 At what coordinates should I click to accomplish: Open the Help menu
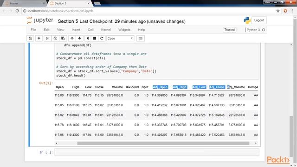(141, 30)
